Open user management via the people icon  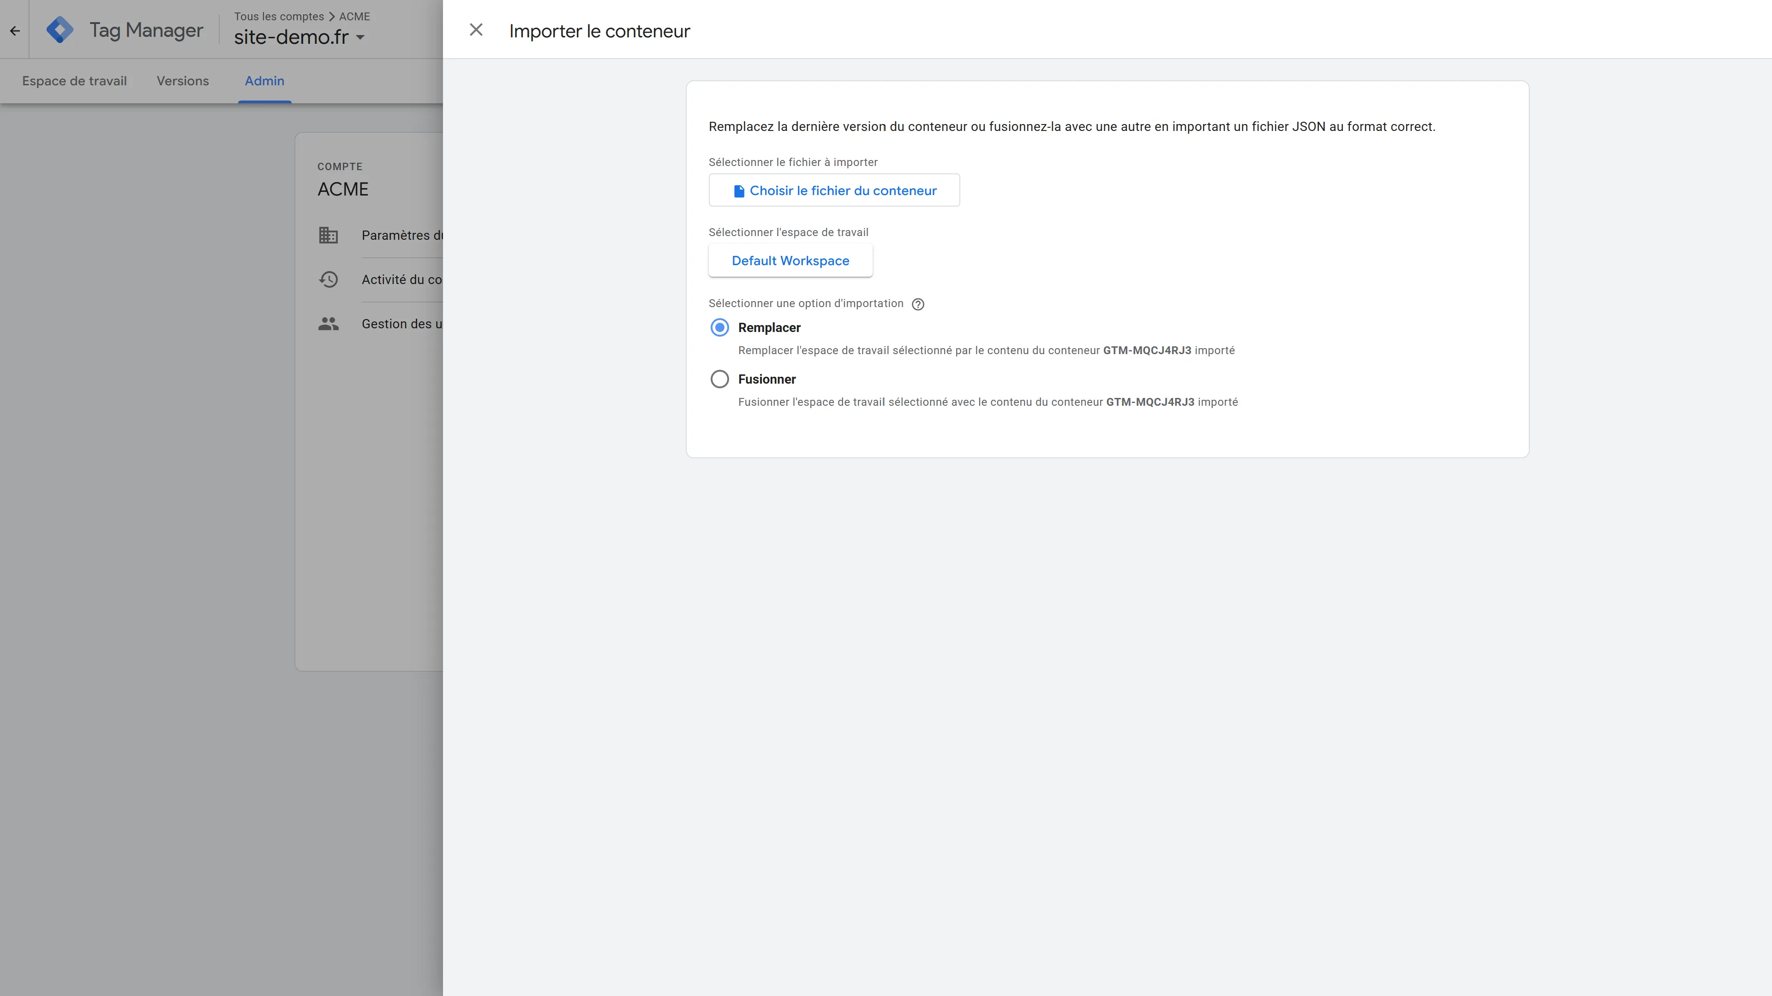tap(328, 323)
